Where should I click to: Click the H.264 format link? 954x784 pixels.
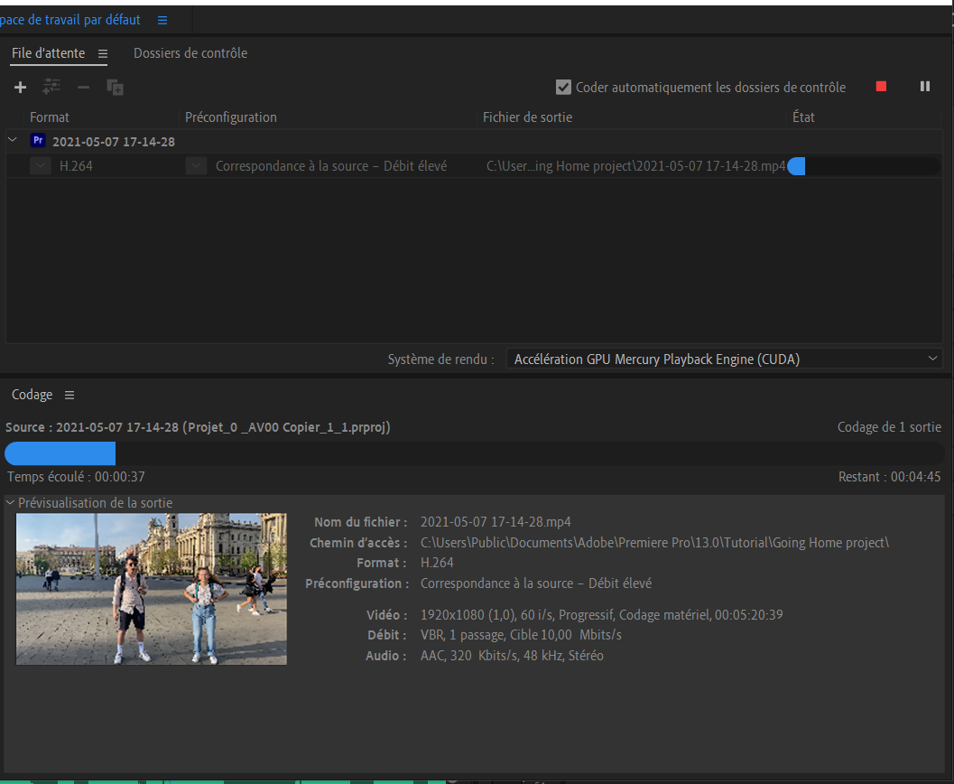click(x=76, y=166)
